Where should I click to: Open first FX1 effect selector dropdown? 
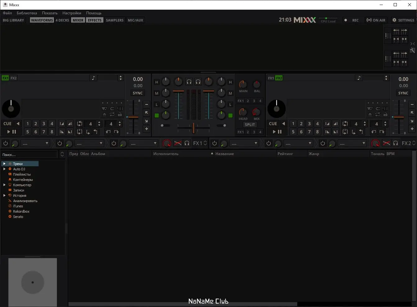[x=35, y=144]
